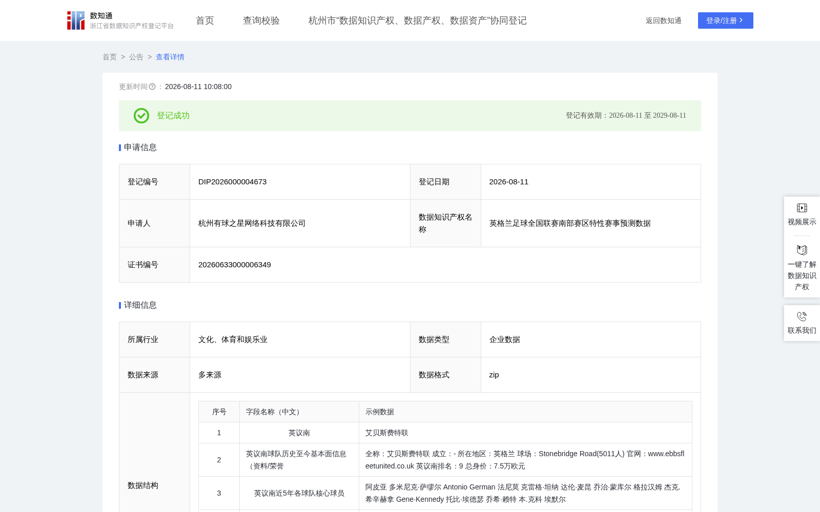Open the 视频展示 video icon
This screenshot has height=512, width=820.
pyautogui.click(x=802, y=208)
